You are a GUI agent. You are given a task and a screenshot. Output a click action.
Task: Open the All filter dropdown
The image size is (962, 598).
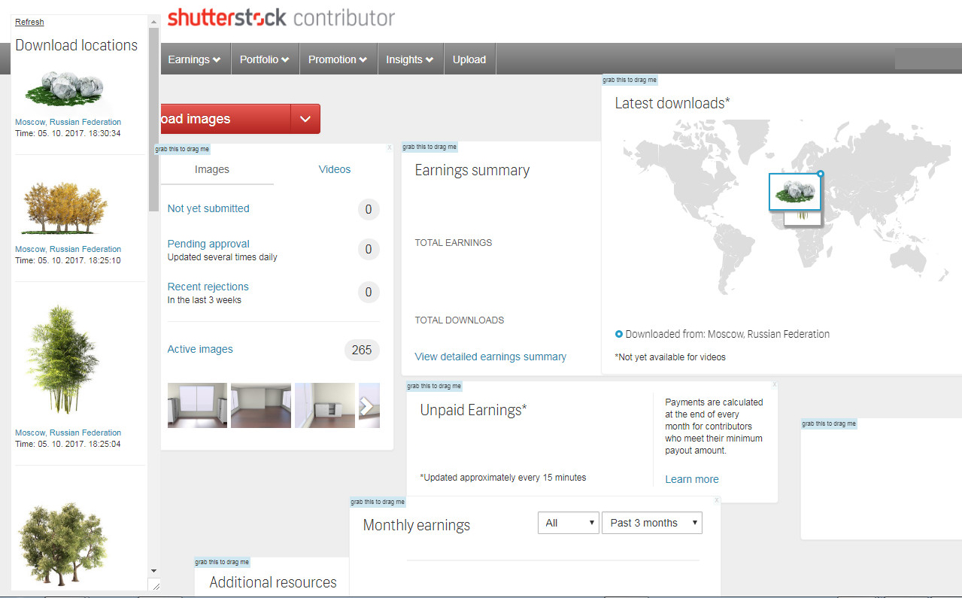568,523
